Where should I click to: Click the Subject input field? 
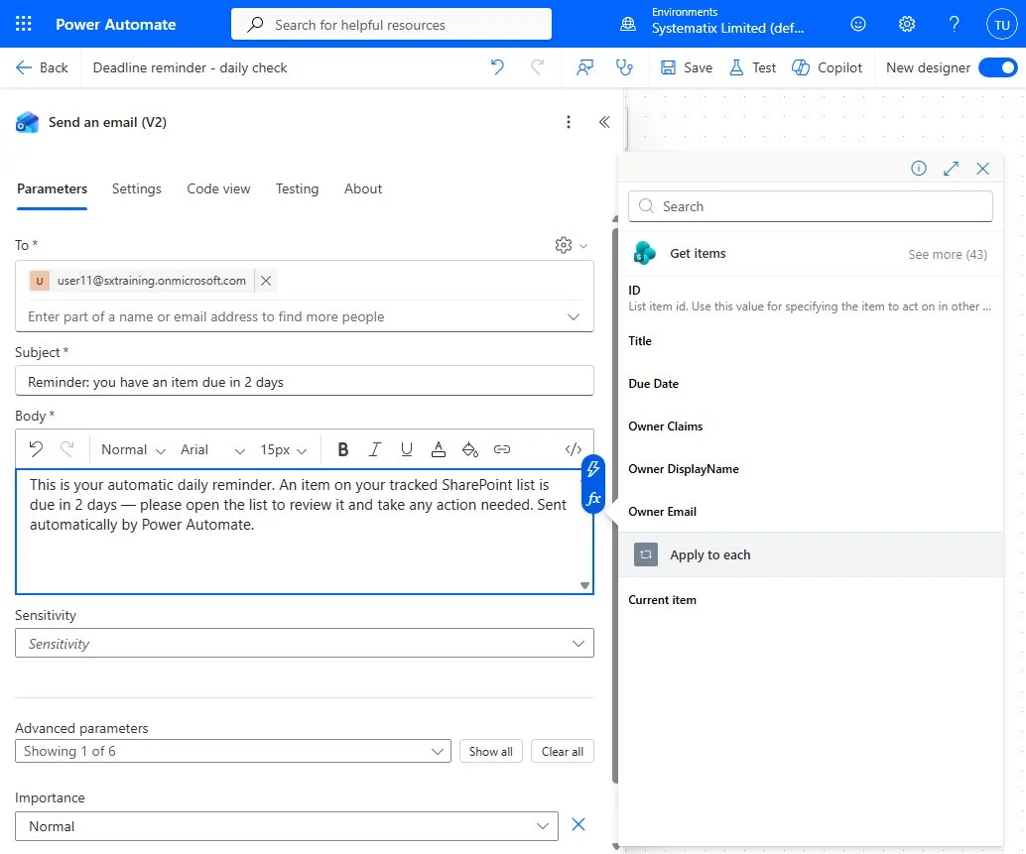(305, 381)
